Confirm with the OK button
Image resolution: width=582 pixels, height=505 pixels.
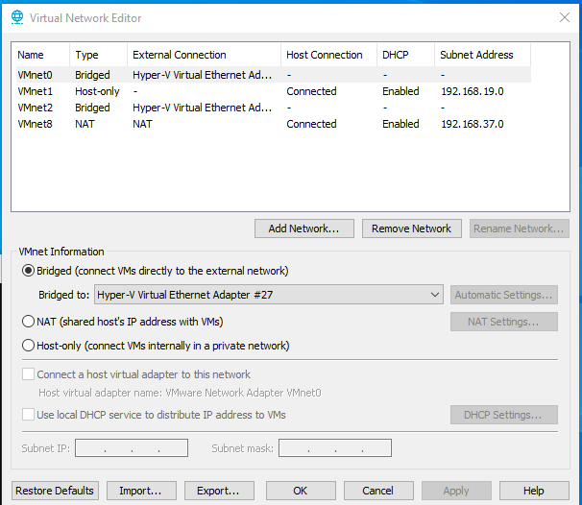(x=301, y=491)
